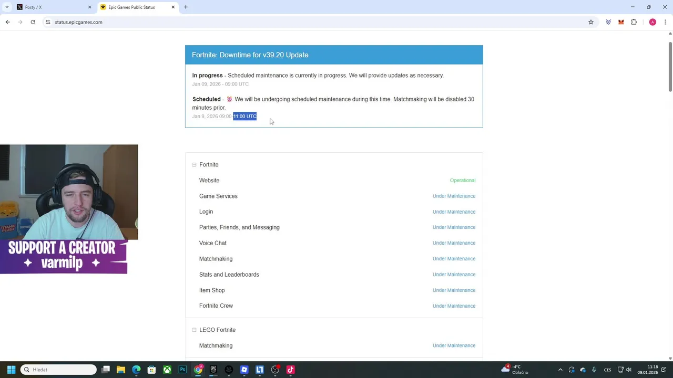The height and width of the screenshot is (378, 673).
Task: Open the Extensions puzzle-piece menu
Action: click(x=634, y=22)
